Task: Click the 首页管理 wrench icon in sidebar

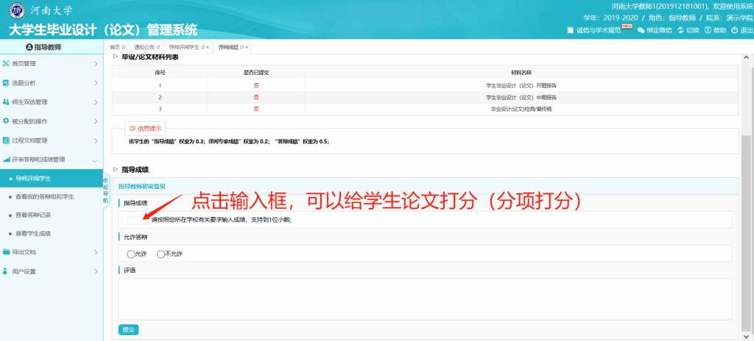Action: 6,64
